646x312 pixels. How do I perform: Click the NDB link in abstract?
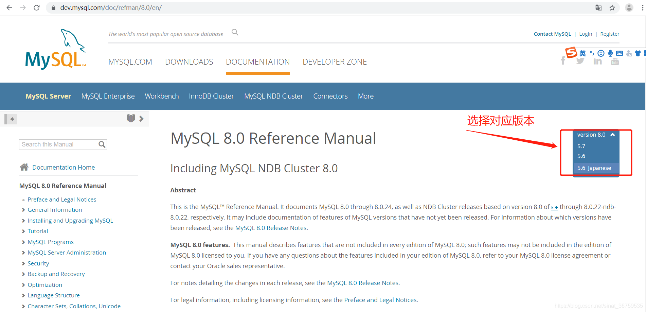554,207
